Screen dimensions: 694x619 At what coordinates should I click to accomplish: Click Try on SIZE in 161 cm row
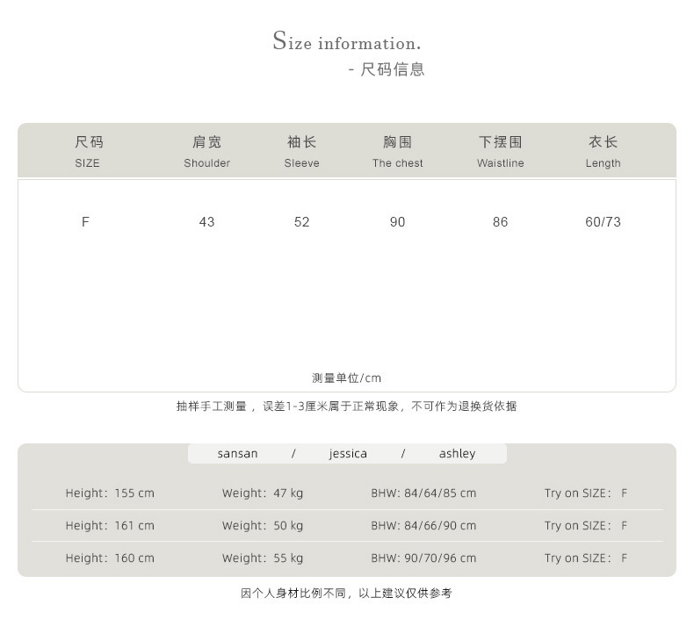click(x=586, y=526)
